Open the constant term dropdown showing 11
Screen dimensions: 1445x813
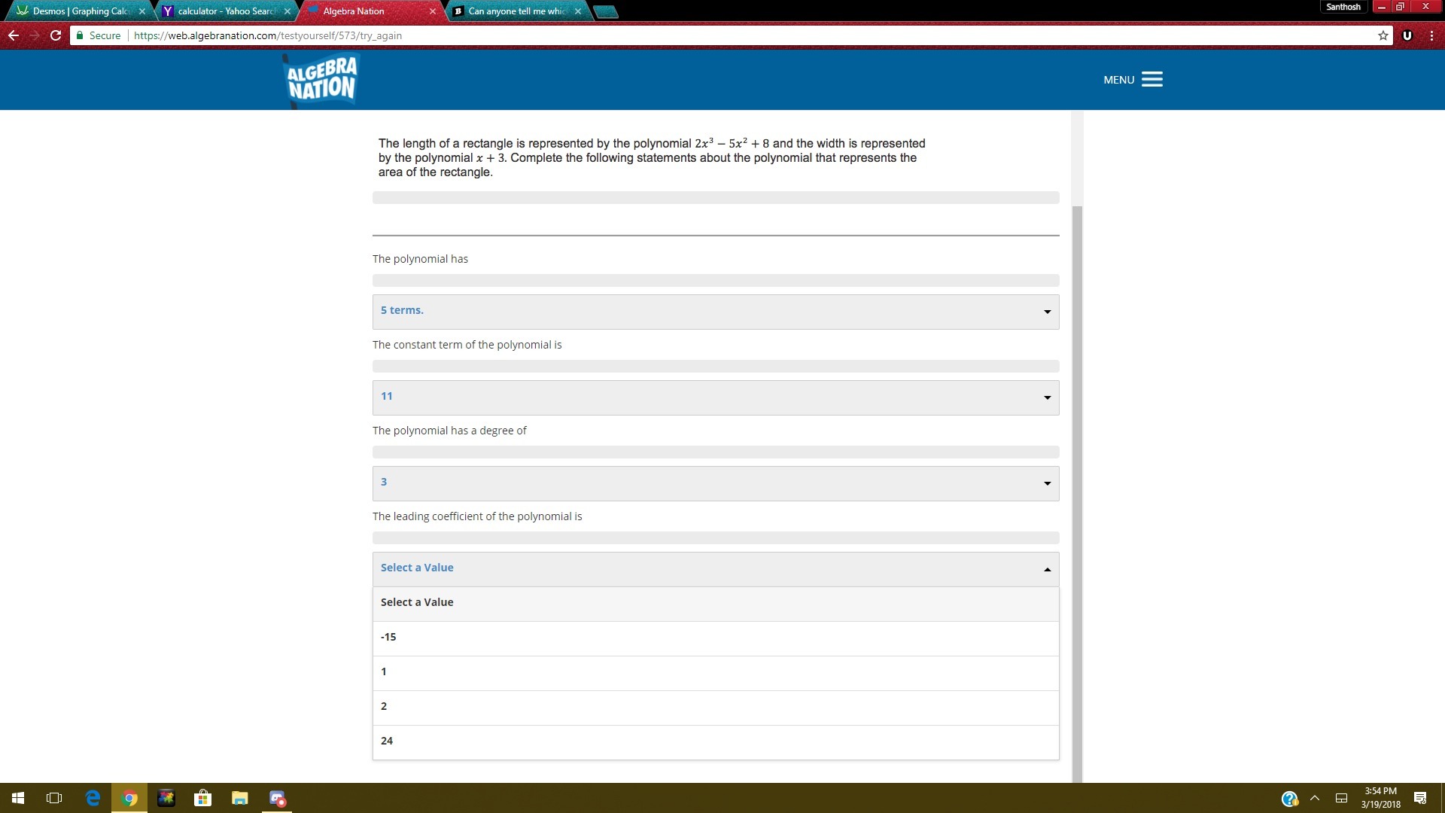pyautogui.click(x=715, y=397)
